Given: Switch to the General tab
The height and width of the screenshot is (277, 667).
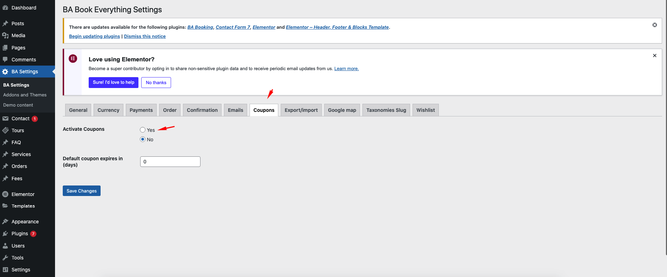Looking at the screenshot, I should coord(78,110).
